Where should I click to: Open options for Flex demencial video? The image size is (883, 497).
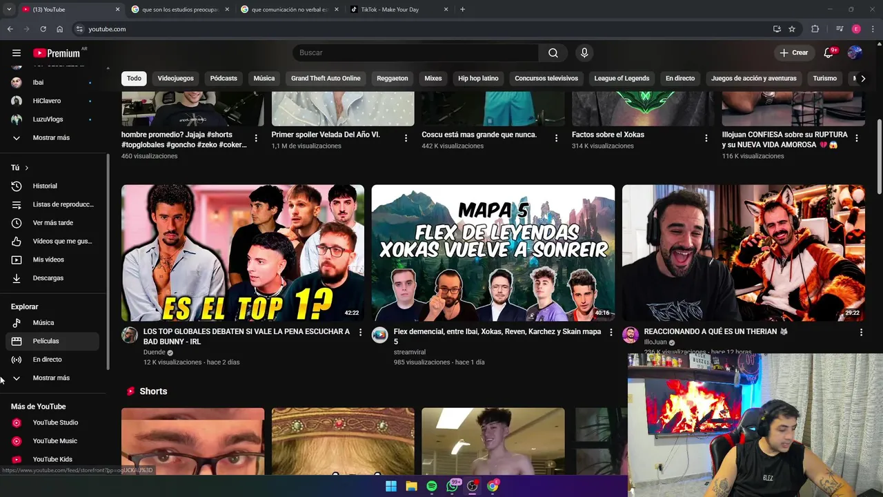click(611, 332)
